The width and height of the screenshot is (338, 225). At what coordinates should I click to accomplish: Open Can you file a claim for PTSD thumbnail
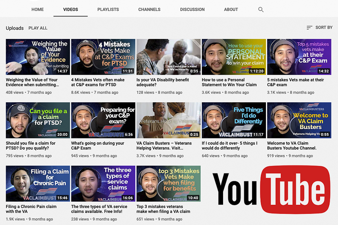(x=38, y=120)
